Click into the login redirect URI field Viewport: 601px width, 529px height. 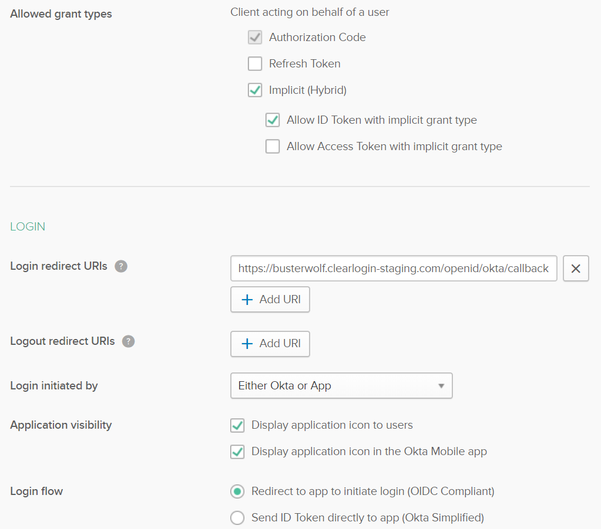tap(393, 269)
